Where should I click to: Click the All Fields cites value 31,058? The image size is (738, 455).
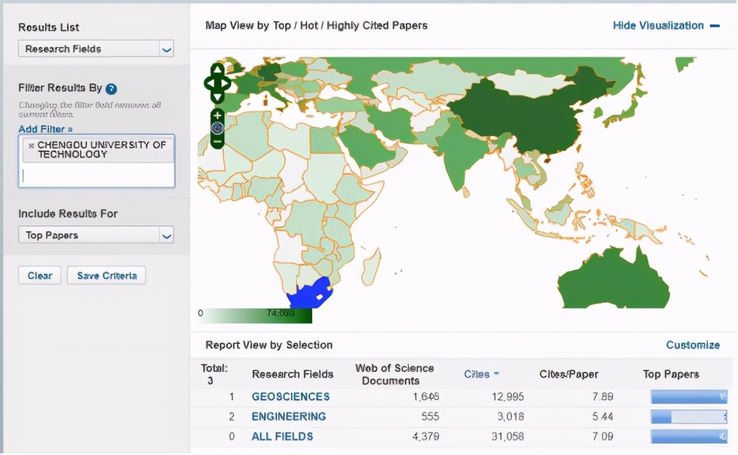click(507, 437)
